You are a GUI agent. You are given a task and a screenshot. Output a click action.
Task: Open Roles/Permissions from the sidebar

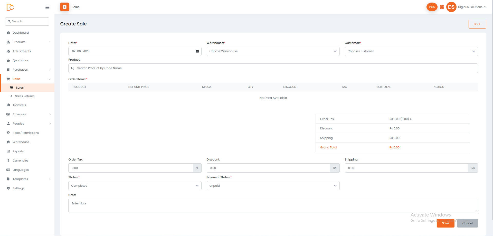tap(26, 133)
